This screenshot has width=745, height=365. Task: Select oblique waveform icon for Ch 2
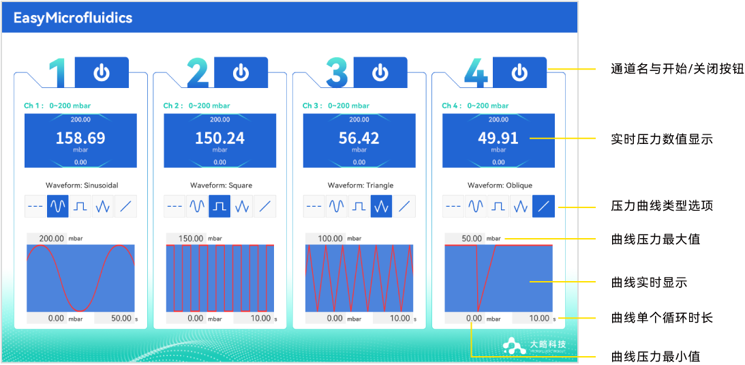(264, 206)
